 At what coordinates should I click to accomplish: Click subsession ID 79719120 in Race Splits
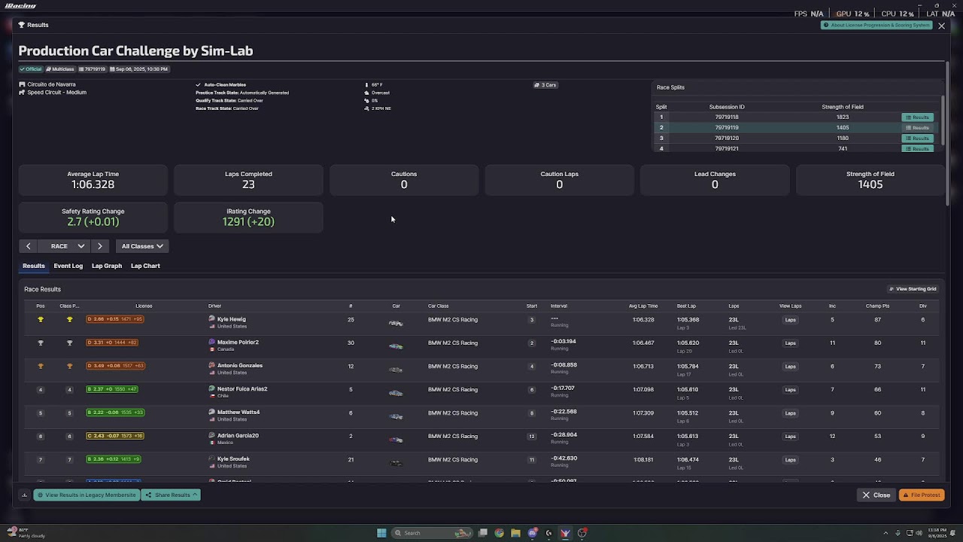tap(727, 139)
